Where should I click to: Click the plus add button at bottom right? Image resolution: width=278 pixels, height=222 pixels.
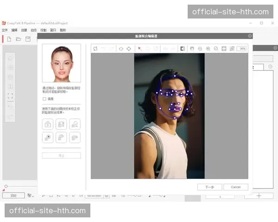click(x=259, y=196)
